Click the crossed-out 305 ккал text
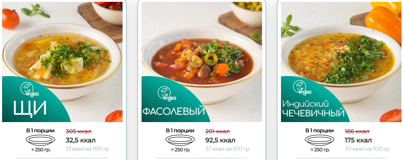The image size is (403, 160). pos(79,131)
